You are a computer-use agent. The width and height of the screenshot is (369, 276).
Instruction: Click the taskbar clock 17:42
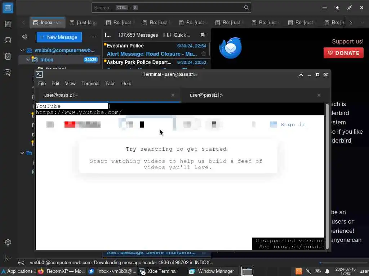click(345, 271)
